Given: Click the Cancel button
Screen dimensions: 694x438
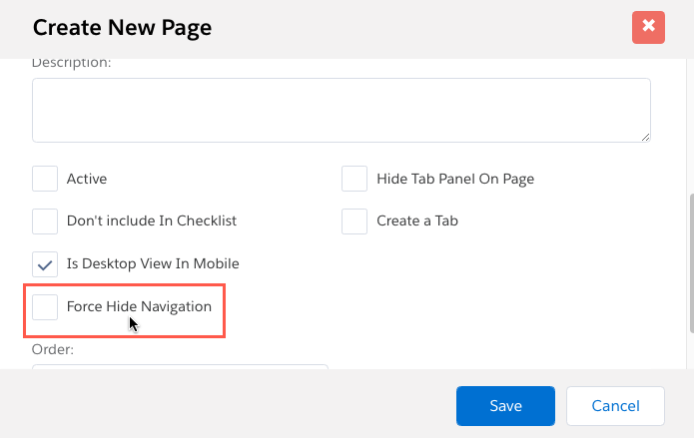Looking at the screenshot, I should (x=615, y=406).
